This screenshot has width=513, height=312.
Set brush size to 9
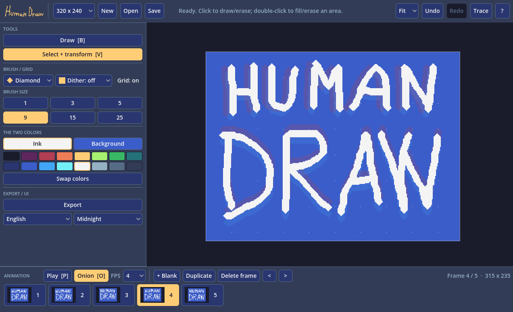click(x=25, y=118)
